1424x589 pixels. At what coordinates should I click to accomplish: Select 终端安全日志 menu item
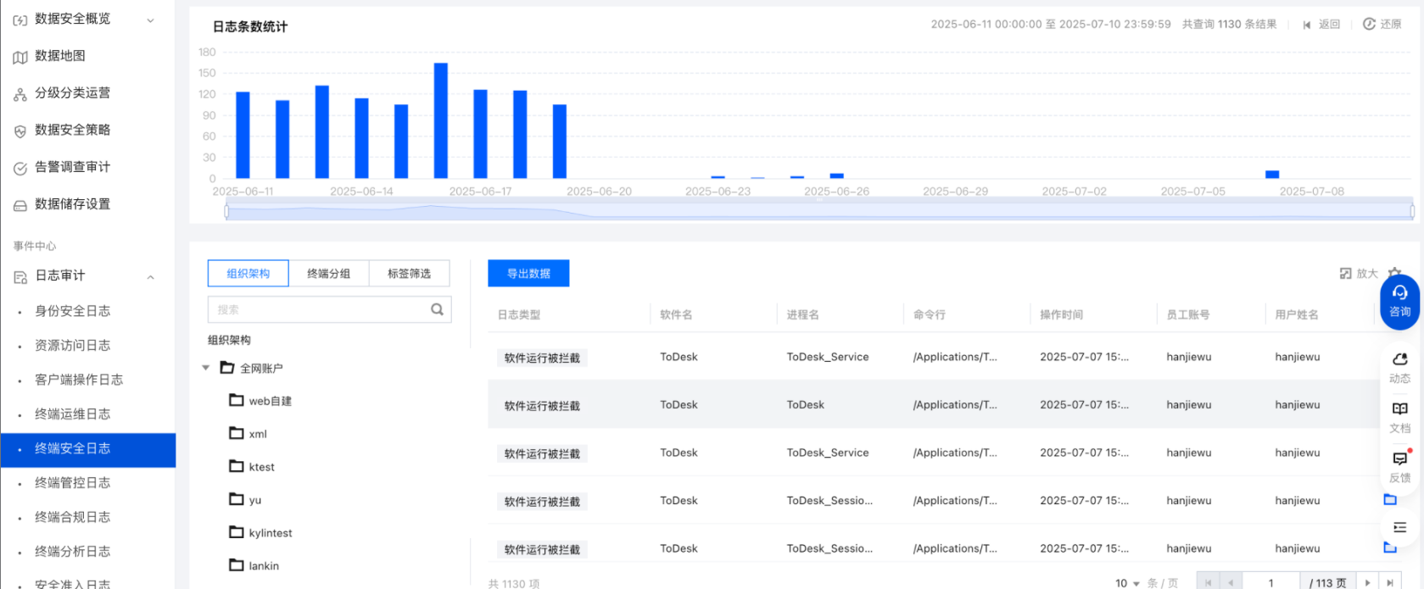[x=88, y=449]
